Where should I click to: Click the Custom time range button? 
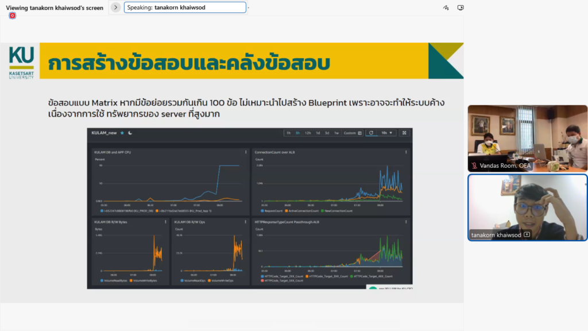349,133
